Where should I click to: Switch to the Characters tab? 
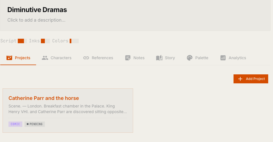click(x=57, y=58)
